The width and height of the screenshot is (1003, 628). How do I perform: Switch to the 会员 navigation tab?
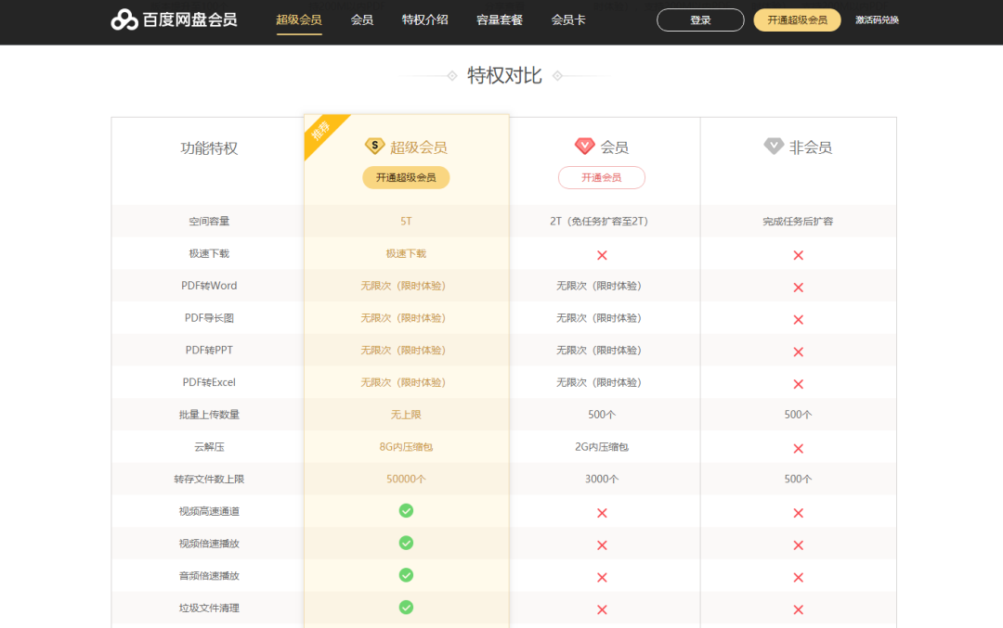(x=362, y=19)
